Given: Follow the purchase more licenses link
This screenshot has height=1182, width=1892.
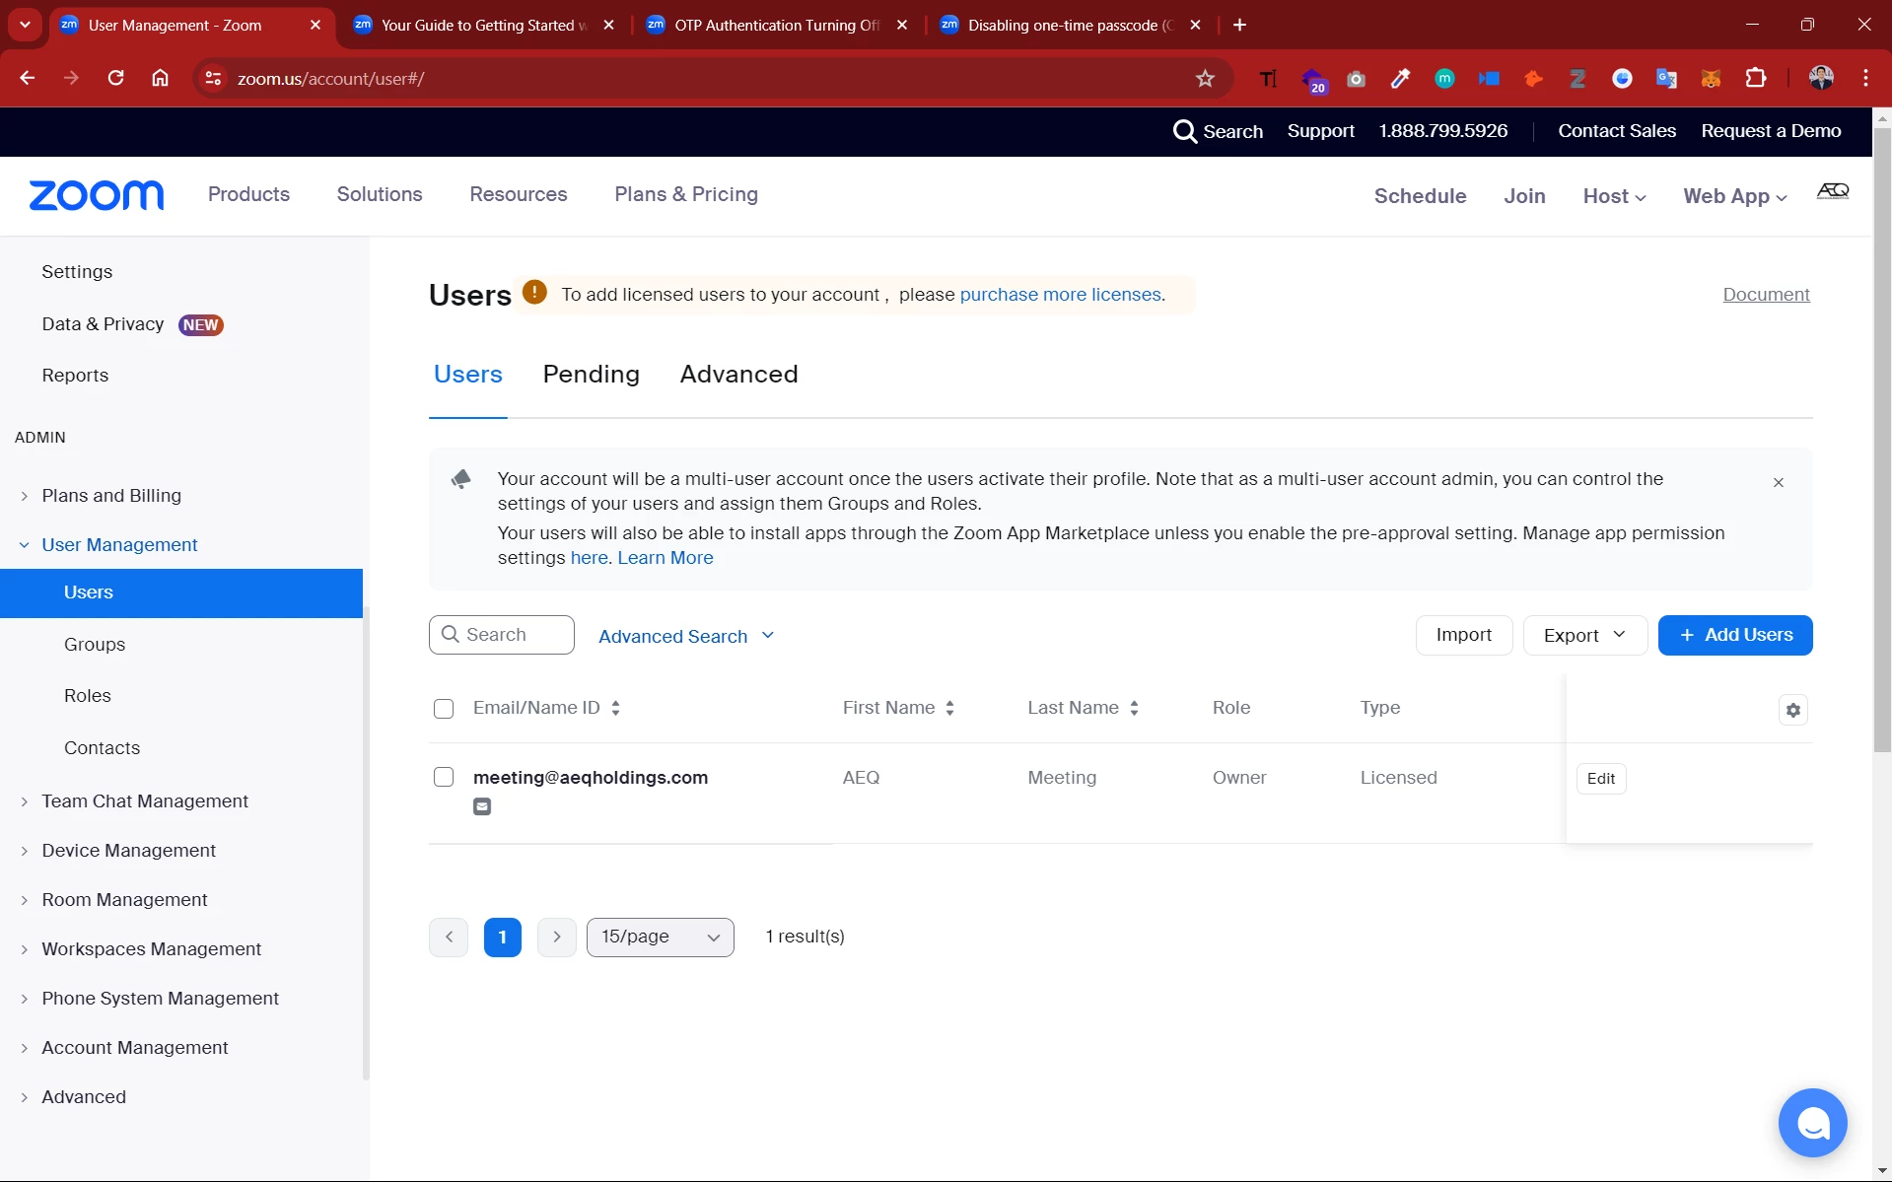Looking at the screenshot, I should 1060,294.
